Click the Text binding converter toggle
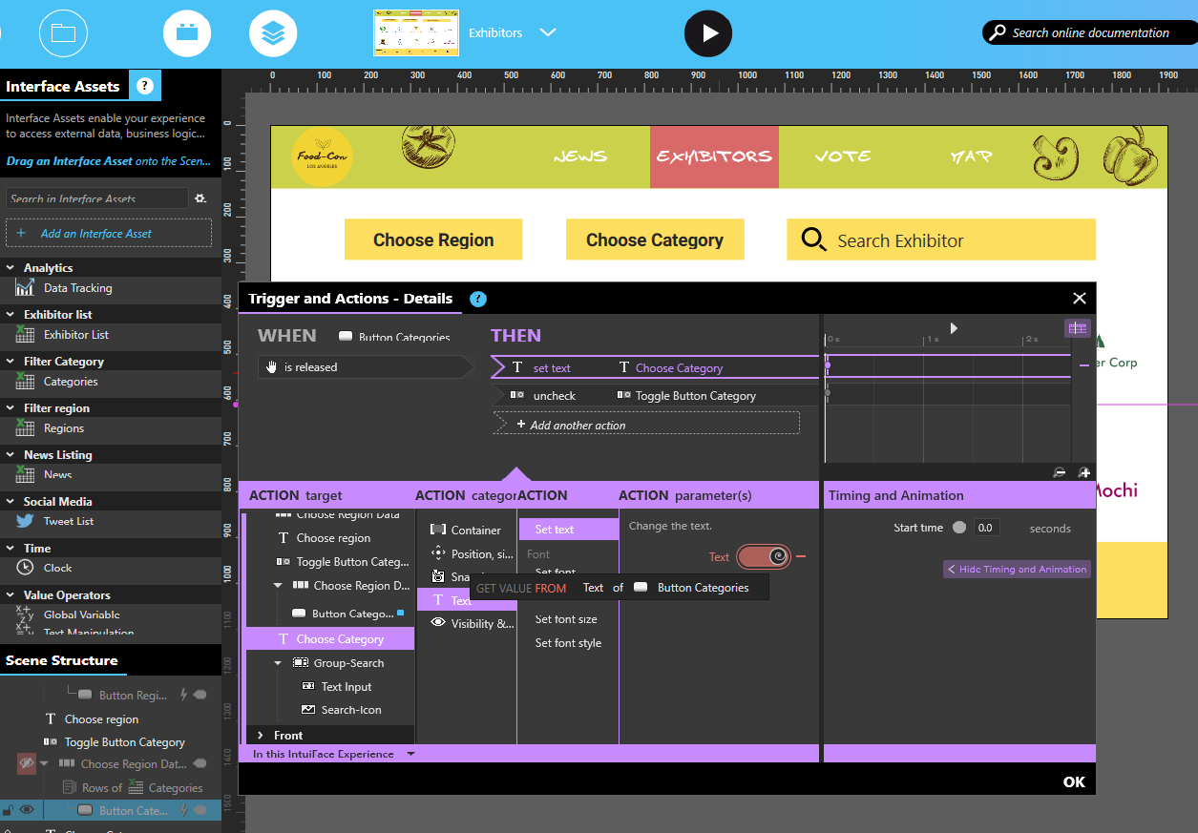 [764, 556]
